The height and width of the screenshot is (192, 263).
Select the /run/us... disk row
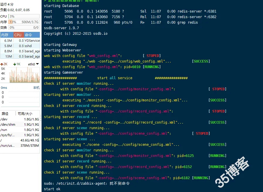pyautogui.click(x=20, y=146)
